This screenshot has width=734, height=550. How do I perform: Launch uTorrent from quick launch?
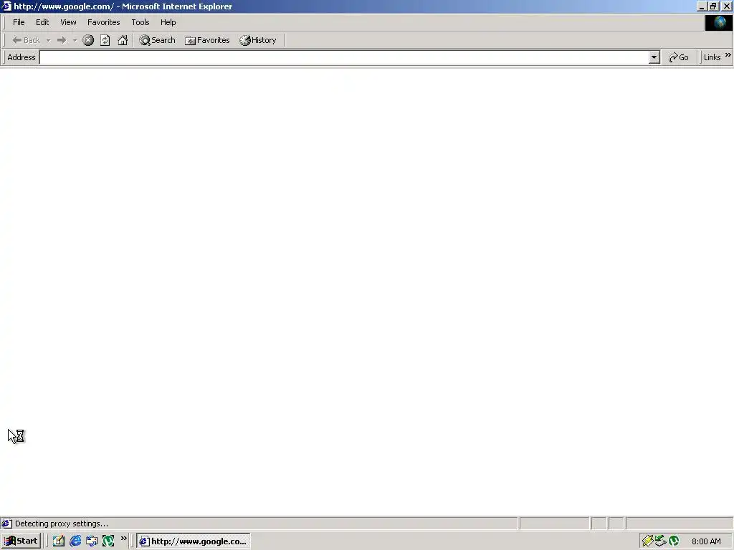coord(108,541)
